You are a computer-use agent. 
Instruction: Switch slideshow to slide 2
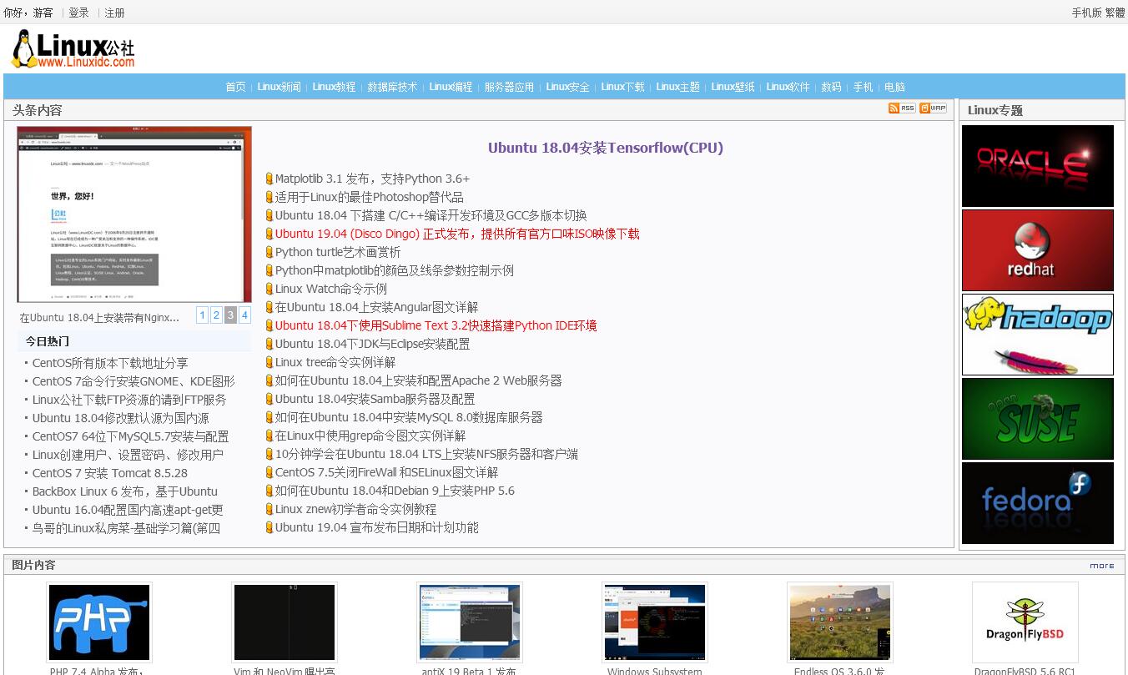216,315
